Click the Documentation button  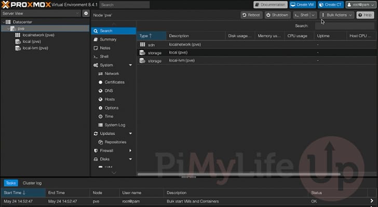coord(270,5)
